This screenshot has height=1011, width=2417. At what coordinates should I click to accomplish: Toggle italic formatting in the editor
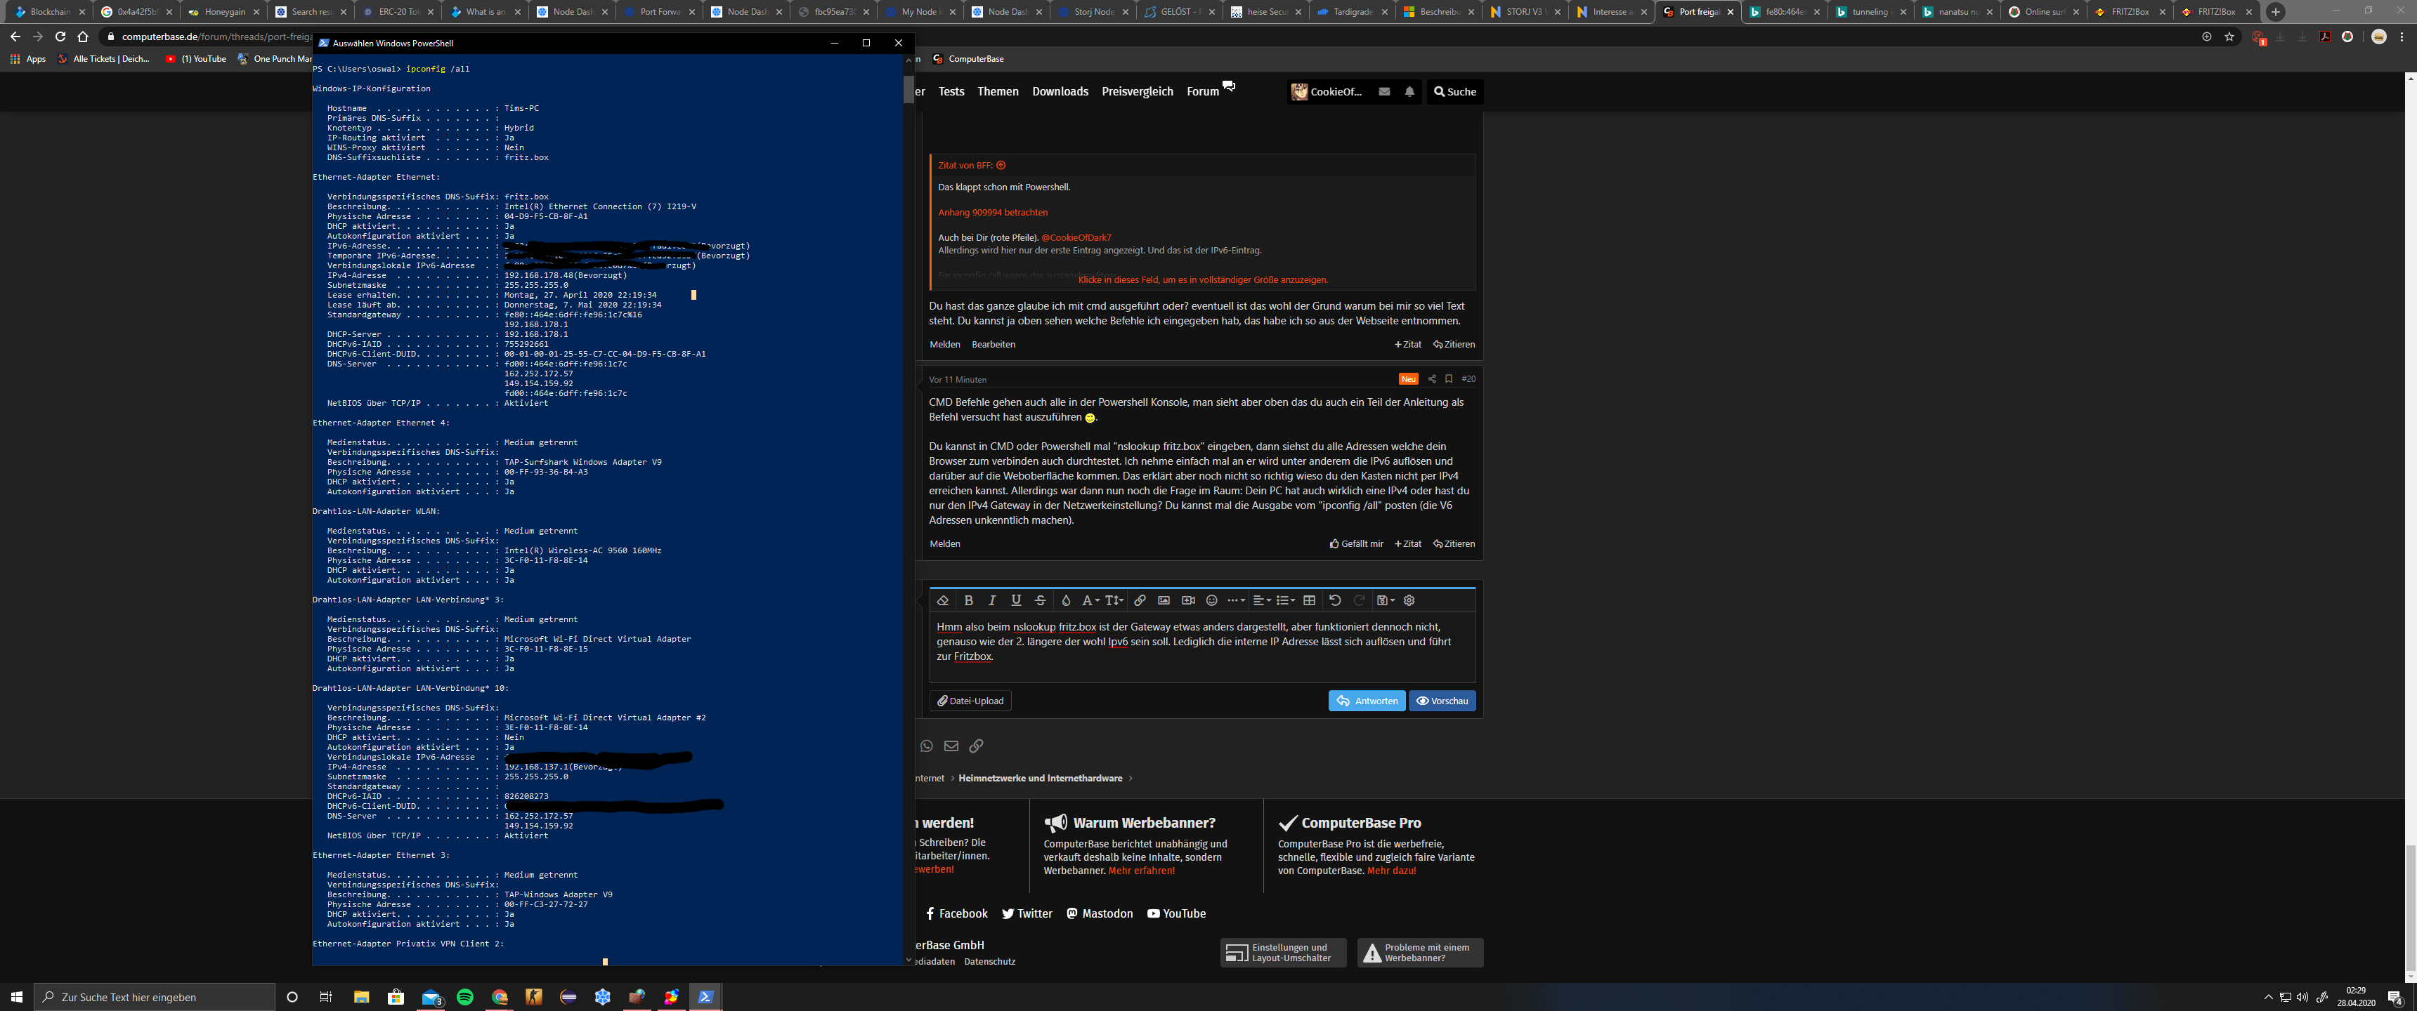992,600
